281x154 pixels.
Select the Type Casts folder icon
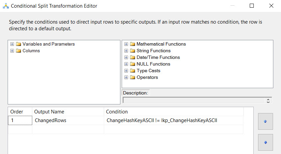(132, 71)
